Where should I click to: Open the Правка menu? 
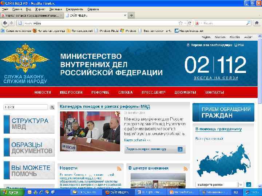pyautogui.click(x=17, y=9)
